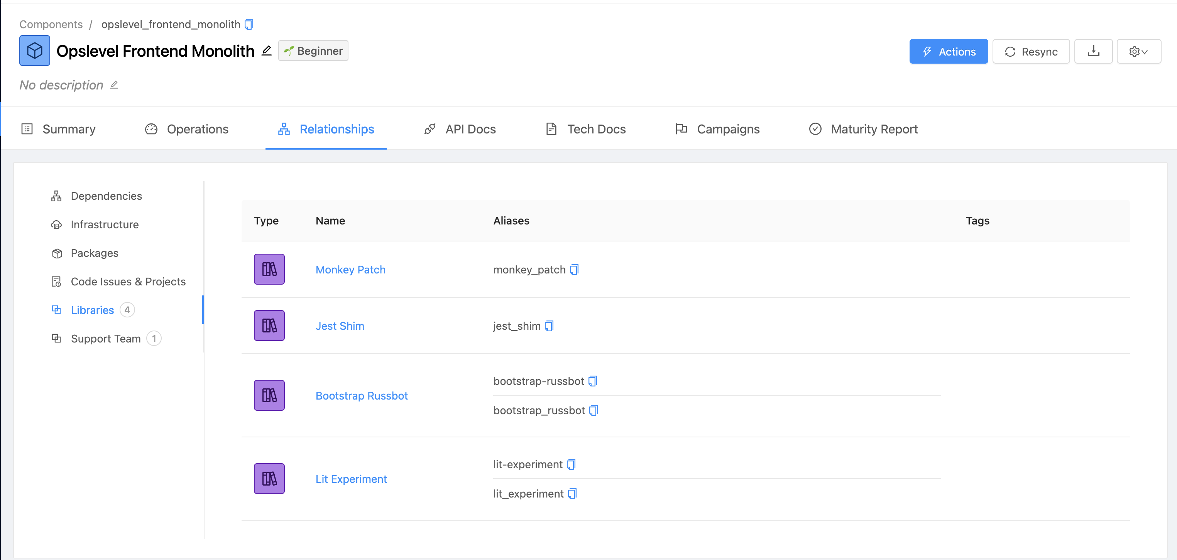Viewport: 1177px width, 560px height.
Task: Go to Components breadcrumb link
Action: click(51, 24)
